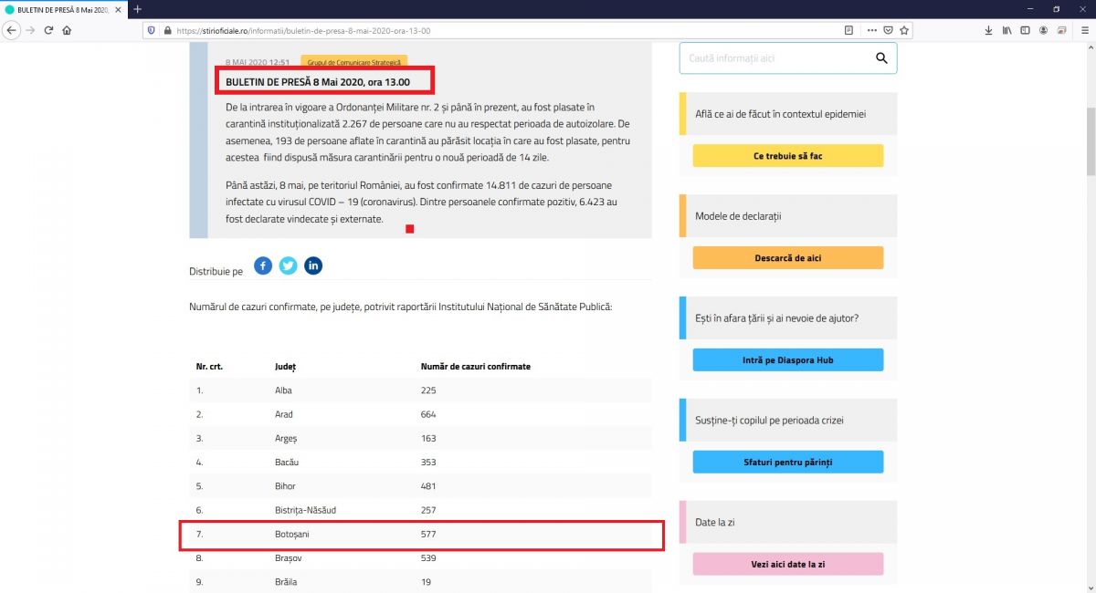Toggle the Firefox sidebar view
Viewport: 1096px width, 593px height.
[1026, 30]
